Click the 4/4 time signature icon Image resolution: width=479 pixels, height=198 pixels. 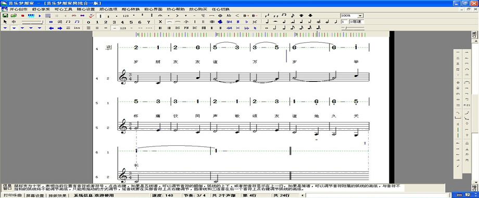[229, 28]
